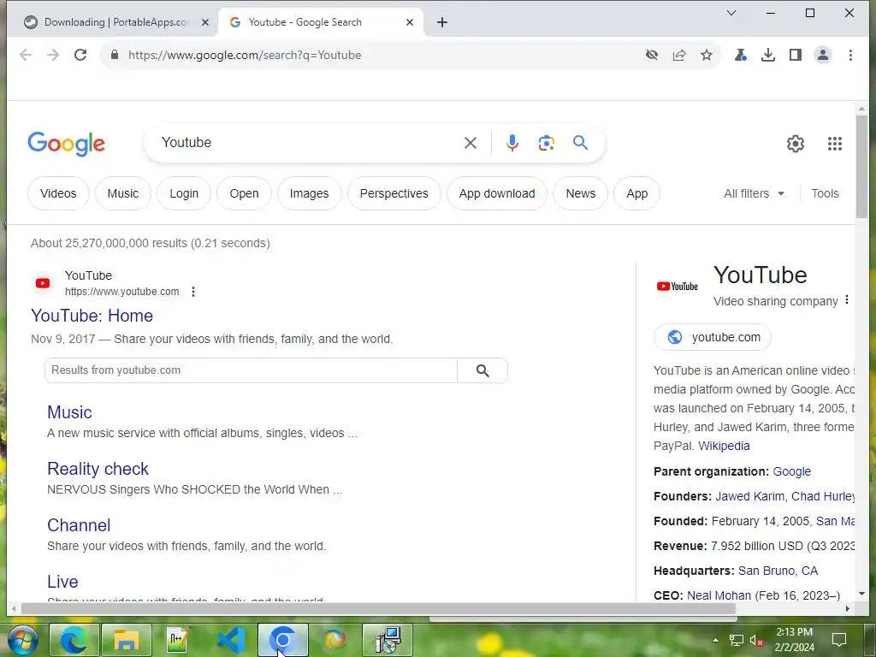Click the horizontal page scrollbar thumb
876x657 pixels.
378,608
